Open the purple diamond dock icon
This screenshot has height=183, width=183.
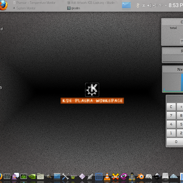pos(82,177)
